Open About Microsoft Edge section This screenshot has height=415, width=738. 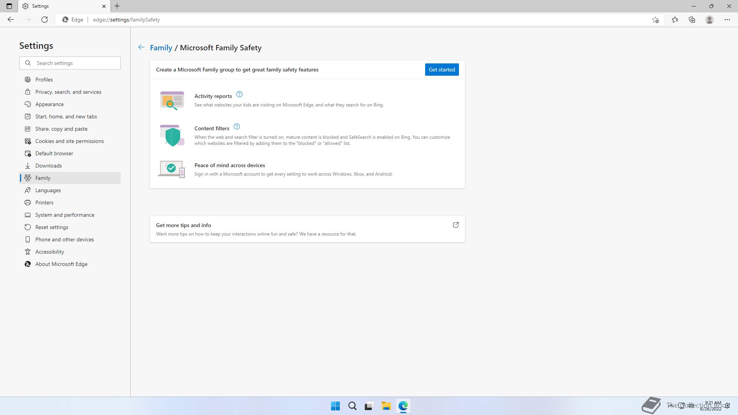[70, 264]
